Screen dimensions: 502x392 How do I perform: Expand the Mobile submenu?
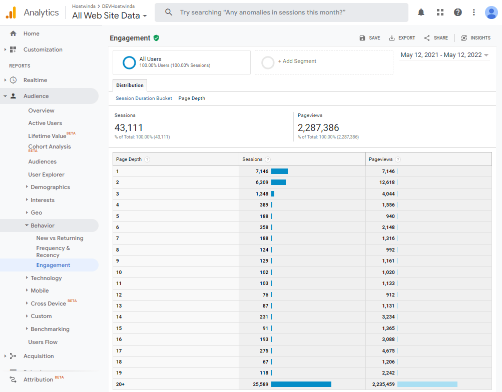pyautogui.click(x=27, y=290)
